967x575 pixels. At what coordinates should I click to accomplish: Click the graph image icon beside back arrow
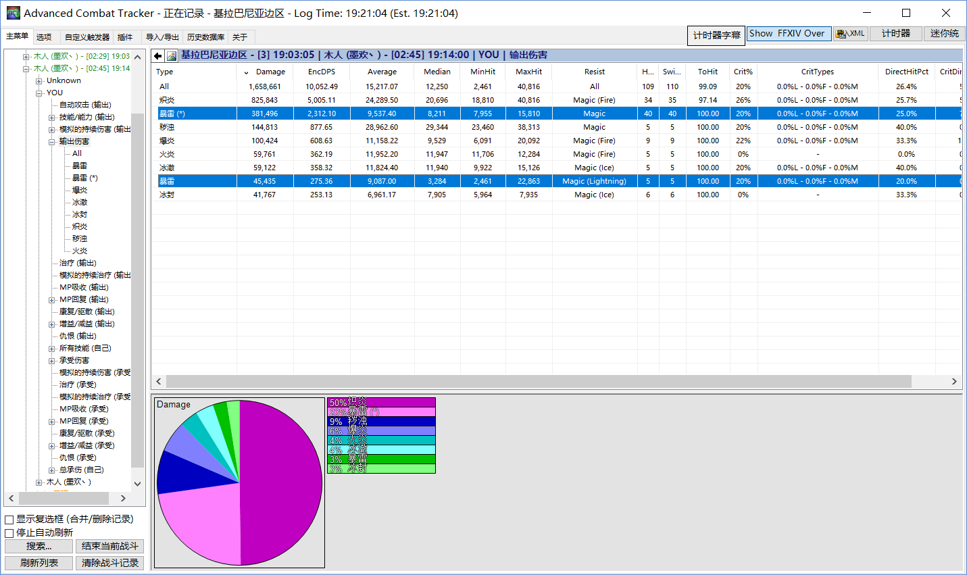pos(172,55)
